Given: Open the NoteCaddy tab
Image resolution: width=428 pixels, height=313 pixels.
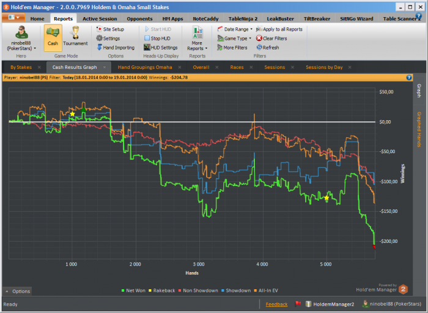Looking at the screenshot, I should point(205,19).
